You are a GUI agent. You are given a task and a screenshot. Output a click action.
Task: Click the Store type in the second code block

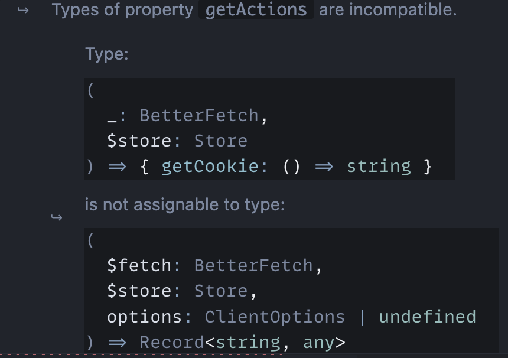221,291
